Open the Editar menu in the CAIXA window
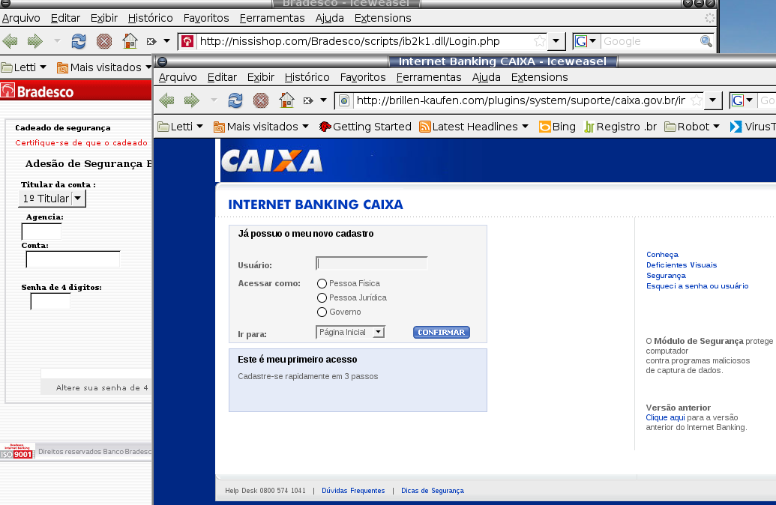Screen dimensions: 776x505 coord(222,77)
